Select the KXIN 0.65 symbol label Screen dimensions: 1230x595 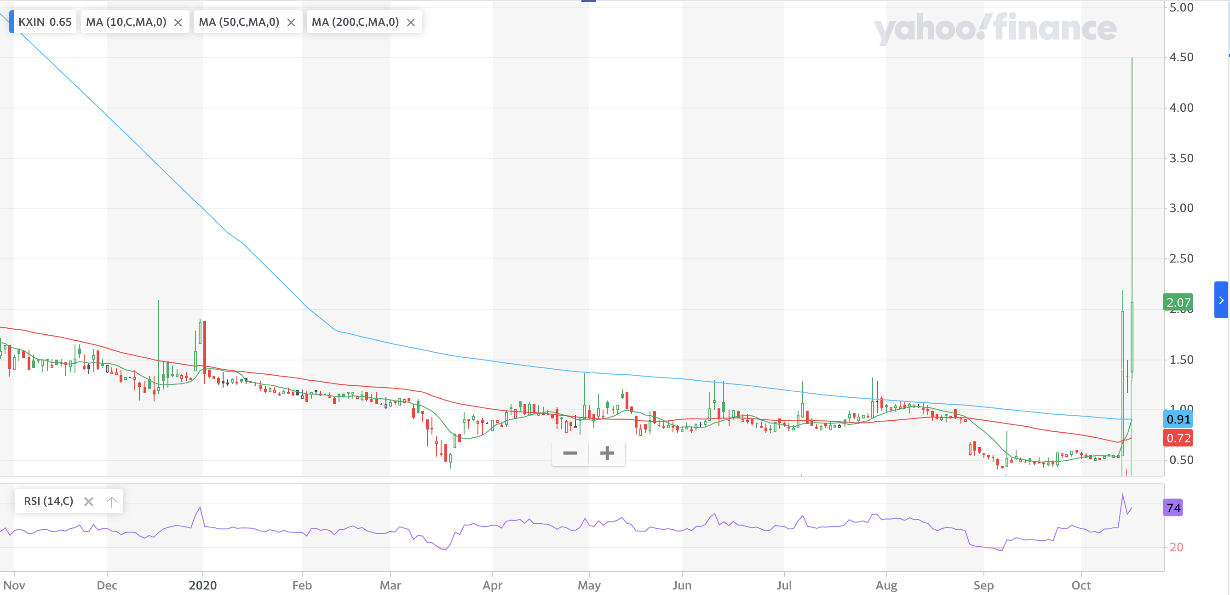pos(45,22)
